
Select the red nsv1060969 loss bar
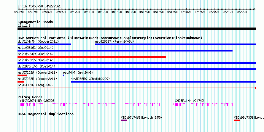click(92, 57)
